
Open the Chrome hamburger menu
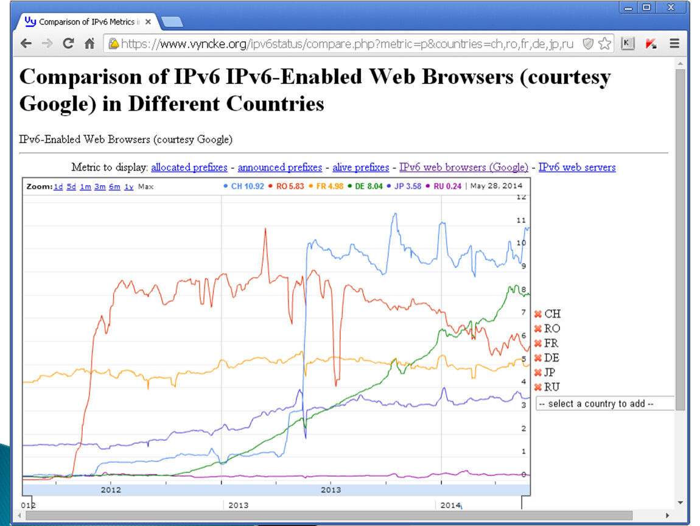coord(674,43)
